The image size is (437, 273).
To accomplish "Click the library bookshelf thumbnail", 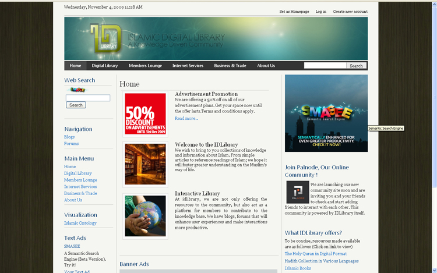I will 145,164.
